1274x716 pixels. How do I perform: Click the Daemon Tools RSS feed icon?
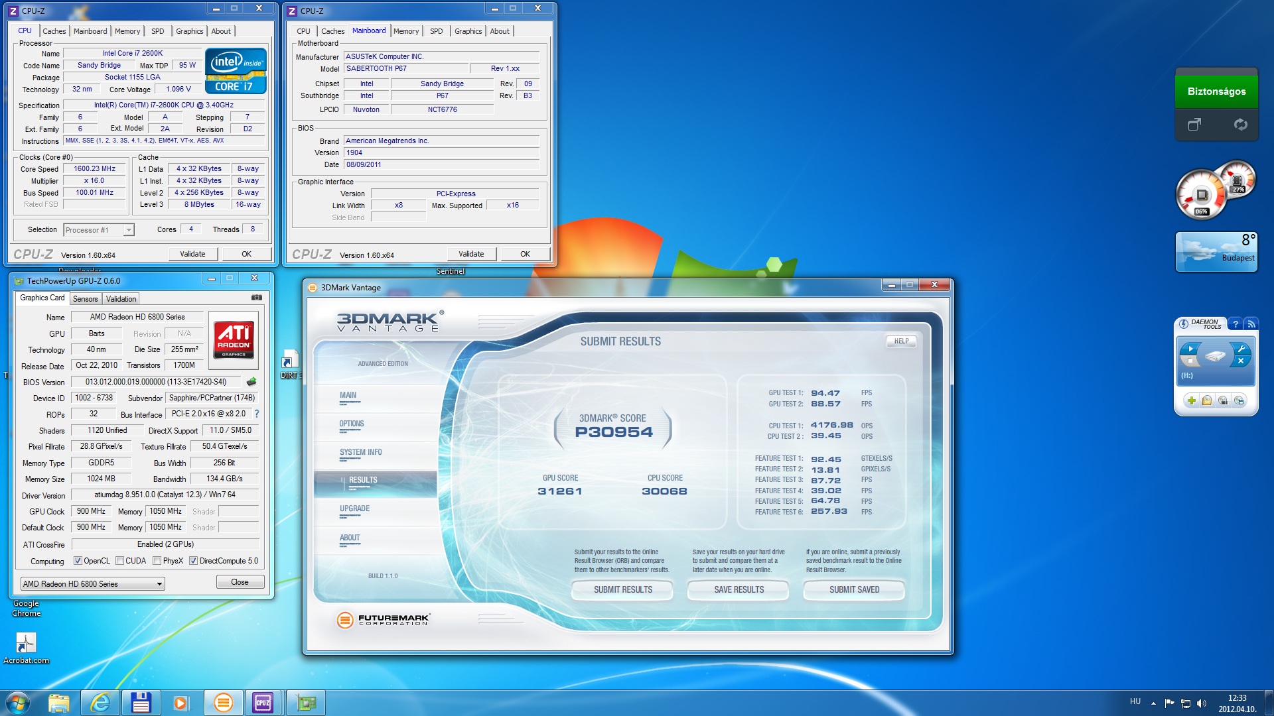click(x=1251, y=324)
